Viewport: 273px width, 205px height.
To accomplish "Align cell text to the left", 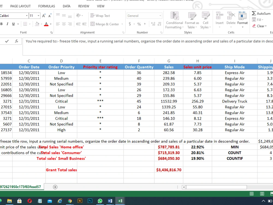I will 58,24.
